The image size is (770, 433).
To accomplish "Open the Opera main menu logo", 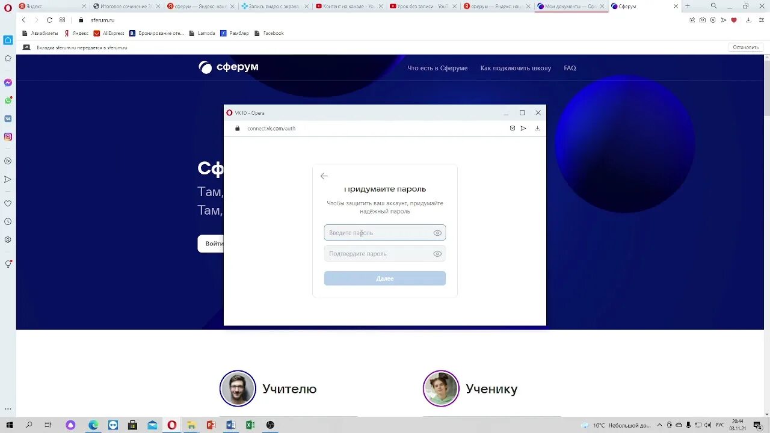I will point(8,8).
